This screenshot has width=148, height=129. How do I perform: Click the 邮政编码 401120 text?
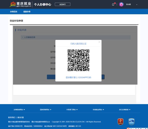point(75,126)
